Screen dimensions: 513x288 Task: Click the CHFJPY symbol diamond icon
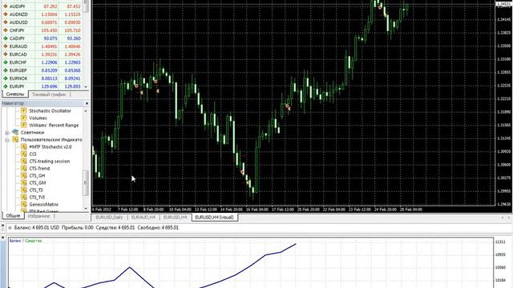tap(6, 30)
